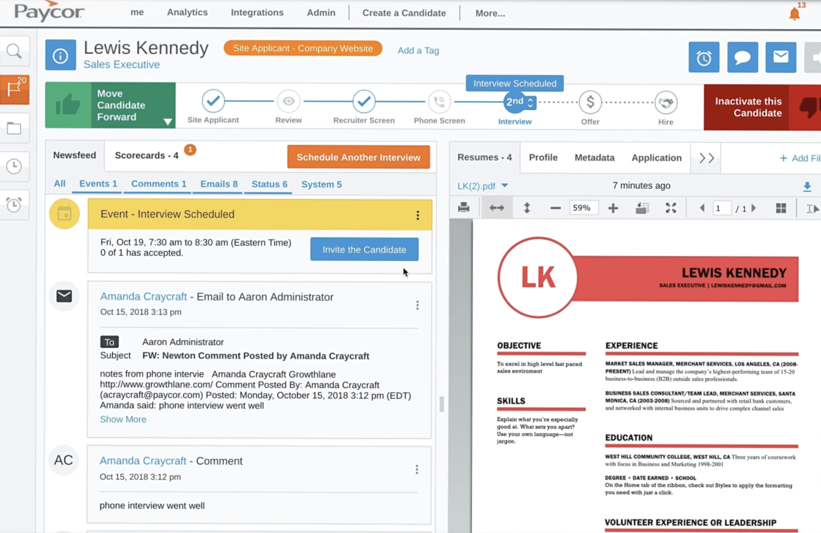The image size is (821, 533).
Task: Click the Show More link
Action: (x=123, y=419)
